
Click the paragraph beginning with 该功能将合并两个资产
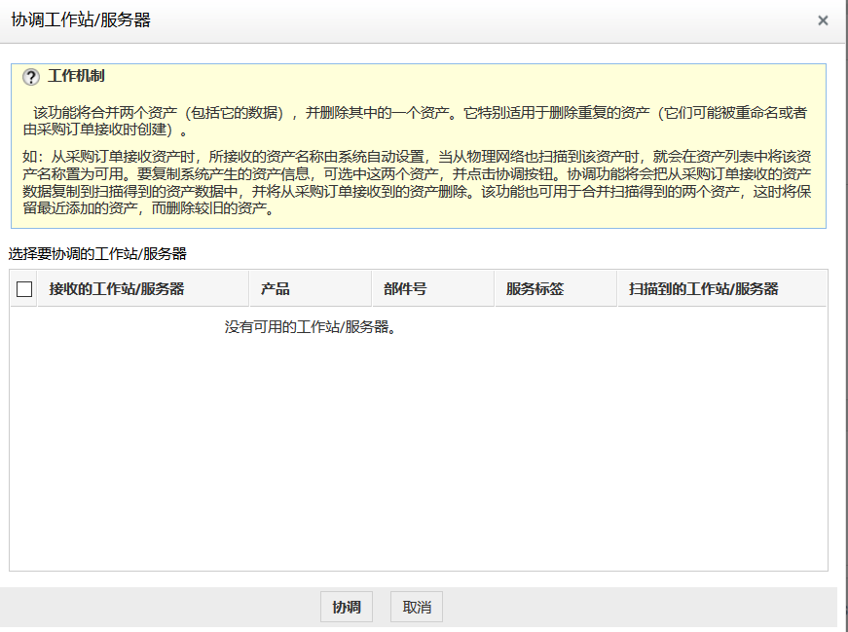click(419, 121)
